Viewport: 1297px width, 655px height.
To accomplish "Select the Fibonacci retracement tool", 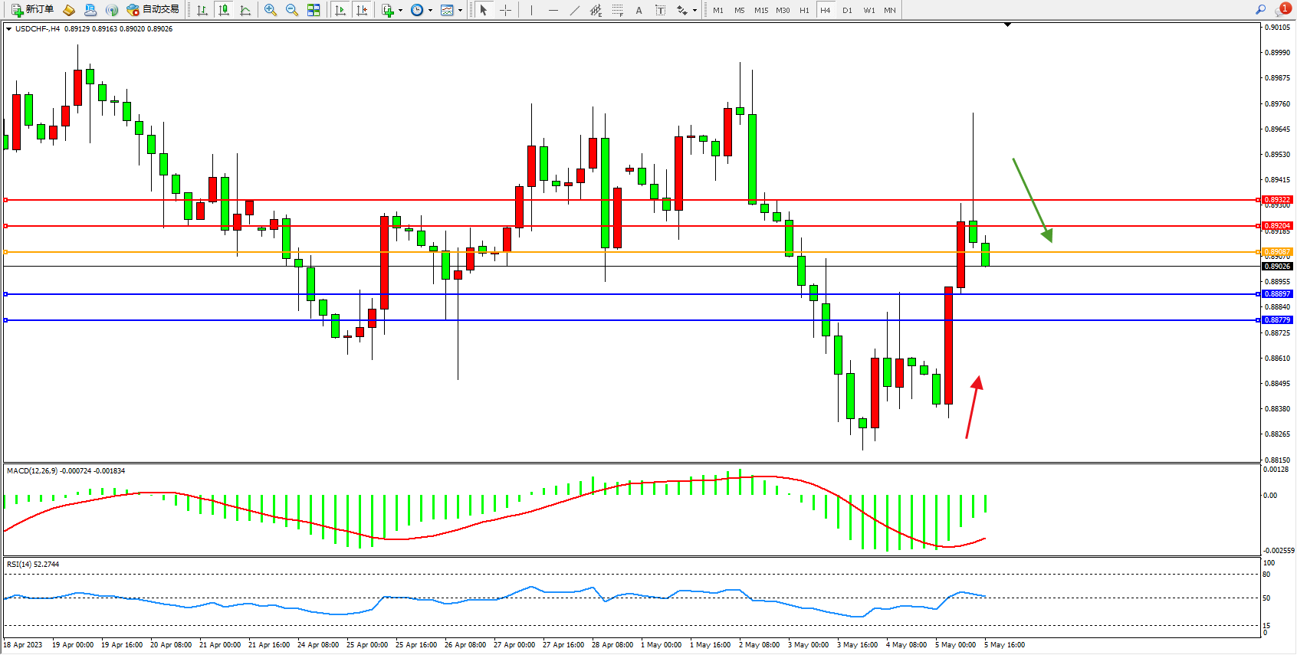I will [618, 10].
